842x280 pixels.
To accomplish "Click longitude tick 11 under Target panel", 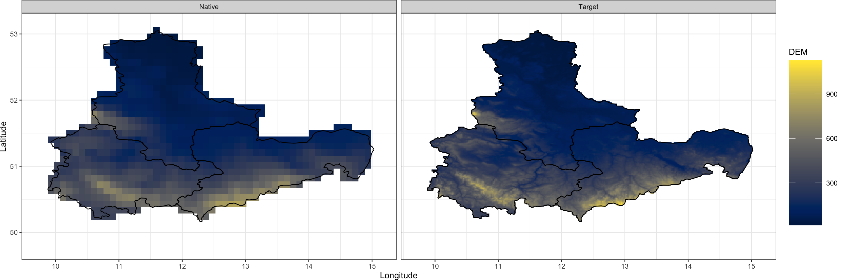I will tap(498, 266).
